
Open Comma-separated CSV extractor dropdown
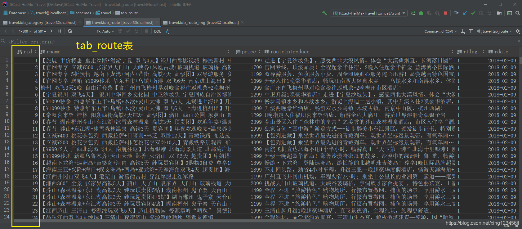point(440,31)
